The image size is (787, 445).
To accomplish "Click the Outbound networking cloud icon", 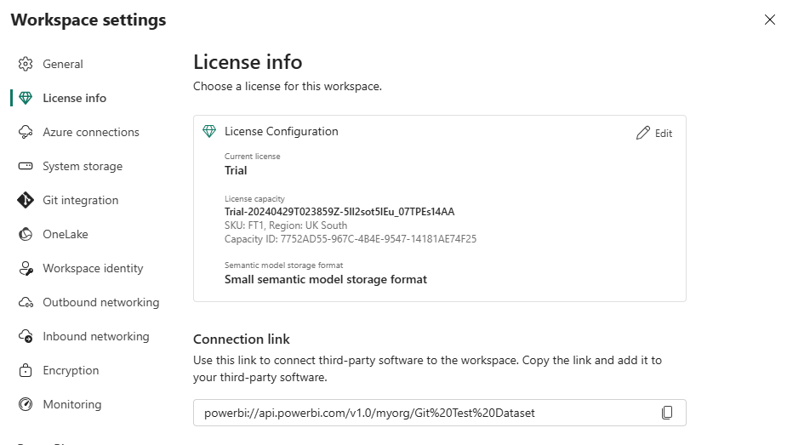I will point(26,303).
